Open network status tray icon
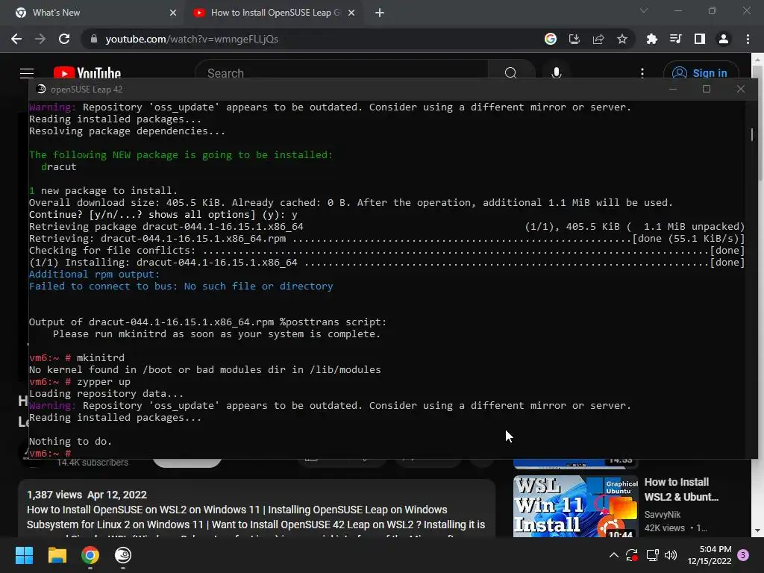 pyautogui.click(x=652, y=555)
